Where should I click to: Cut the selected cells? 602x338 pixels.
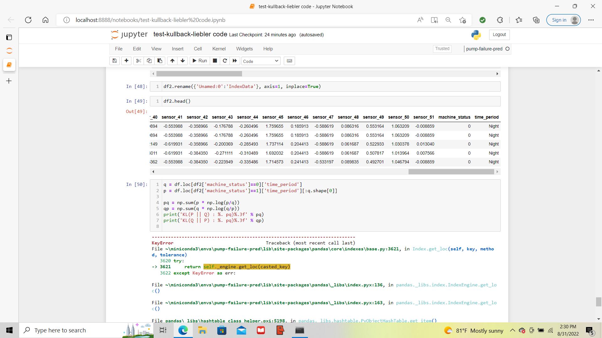tap(139, 61)
